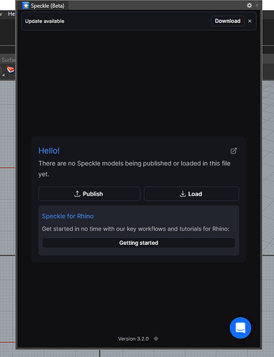This screenshot has width=274, height=357.
Task: Open the Speckle panel gear settings
Action: click(249, 5)
